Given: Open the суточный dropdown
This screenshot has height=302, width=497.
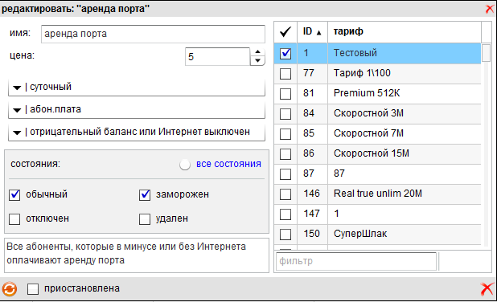Looking at the screenshot, I should pos(137,87).
